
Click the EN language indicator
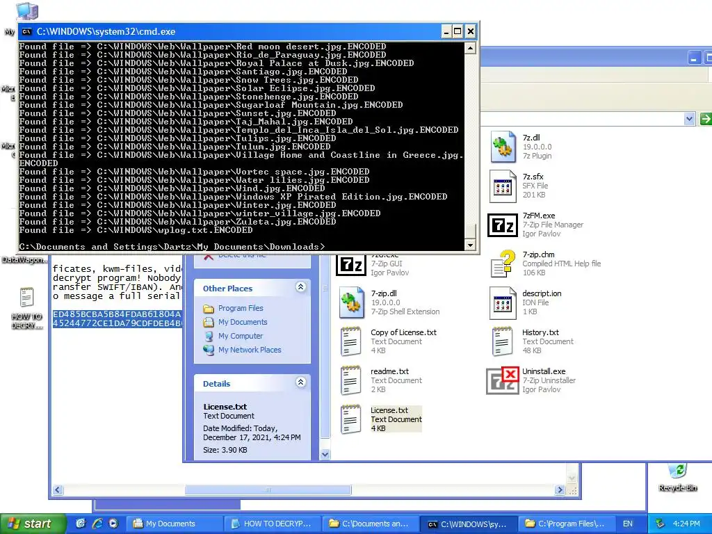(x=628, y=524)
